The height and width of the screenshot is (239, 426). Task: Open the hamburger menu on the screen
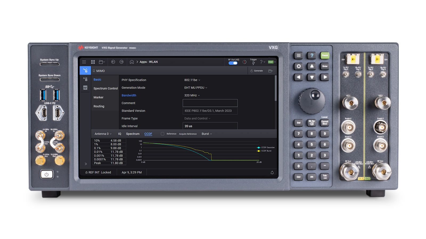click(84, 62)
